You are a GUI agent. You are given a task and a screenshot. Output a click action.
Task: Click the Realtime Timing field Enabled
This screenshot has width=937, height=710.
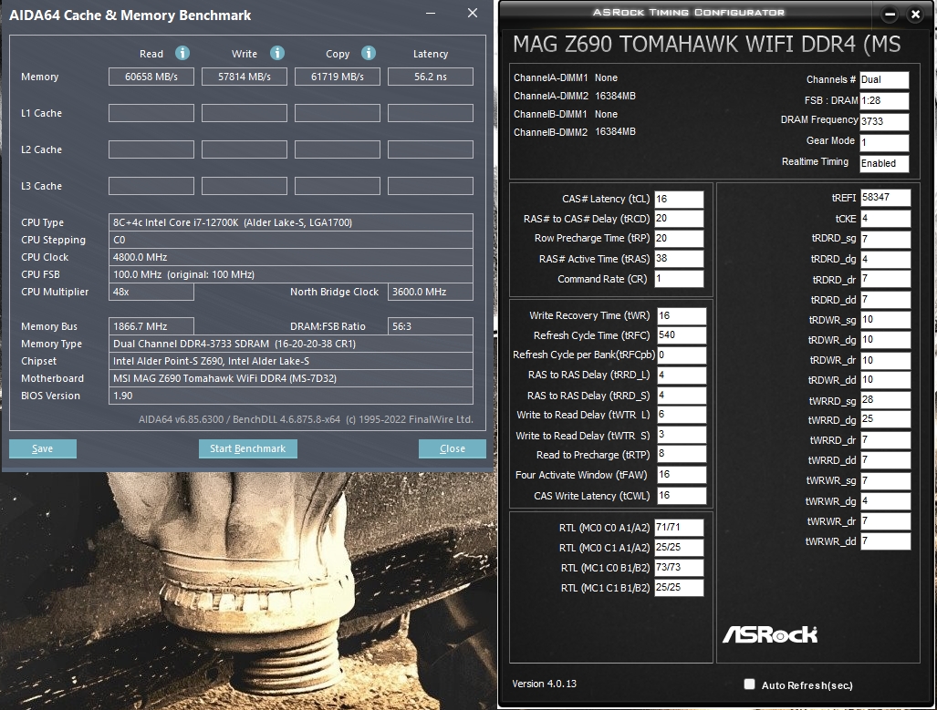tap(884, 163)
